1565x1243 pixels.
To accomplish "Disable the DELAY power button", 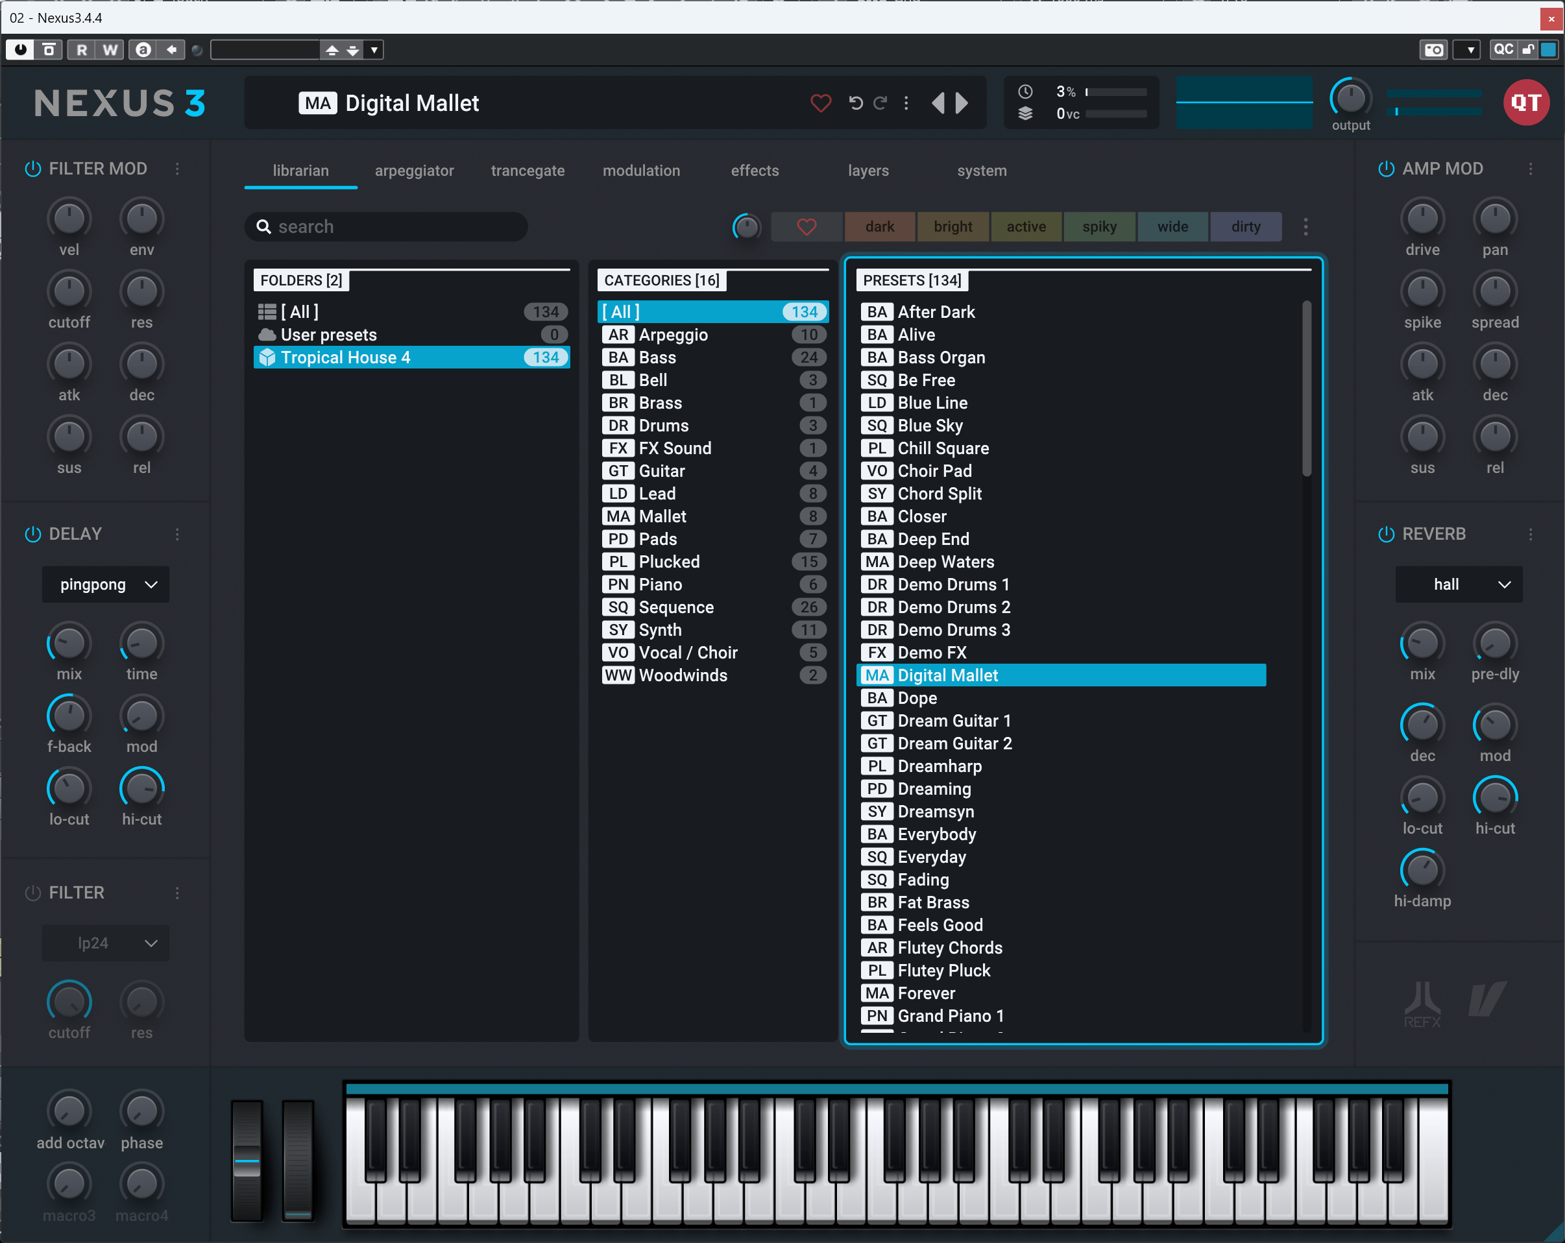I will click(x=32, y=534).
